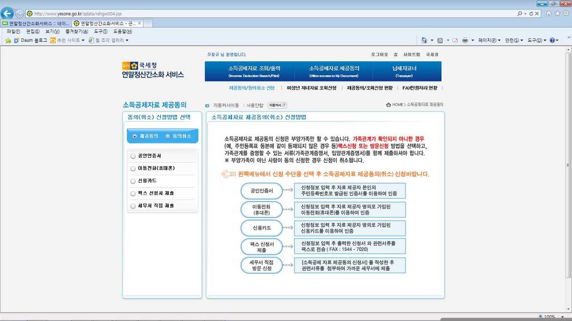Click the 사이트맵 link

[412, 55]
